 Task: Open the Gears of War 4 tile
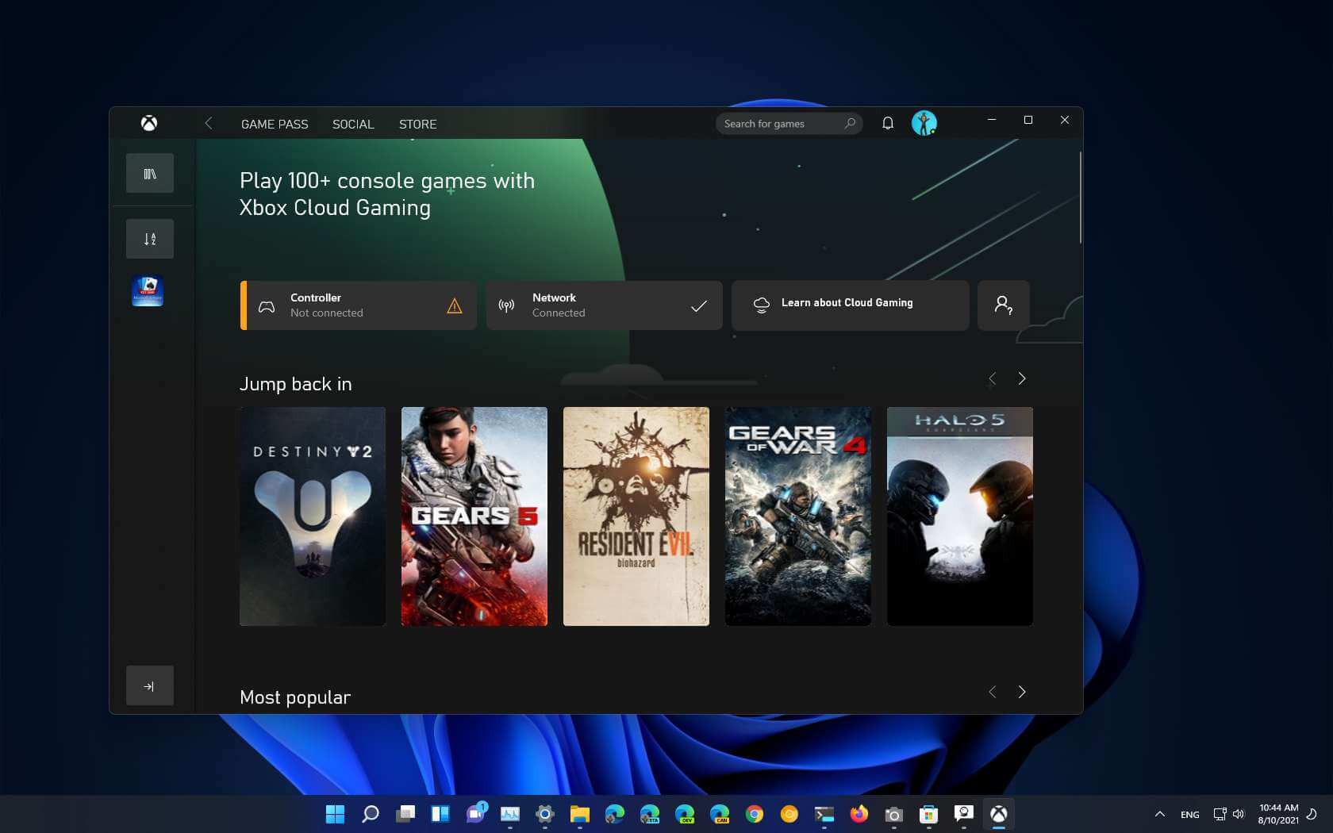[798, 516]
